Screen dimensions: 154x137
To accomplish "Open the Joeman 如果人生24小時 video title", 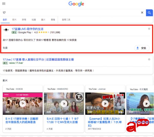I will [105, 122].
